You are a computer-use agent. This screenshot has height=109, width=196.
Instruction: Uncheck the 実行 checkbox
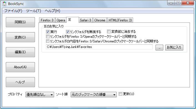[48, 32]
